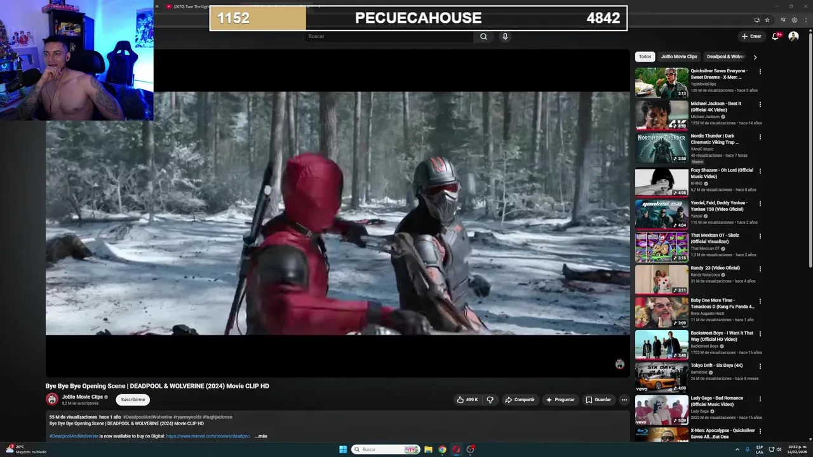Screen dimensions: 813x457
Task: Dislike the video with thumbs down
Action: point(490,400)
